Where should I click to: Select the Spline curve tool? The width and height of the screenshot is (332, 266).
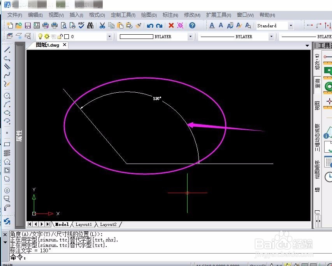pos(7,75)
